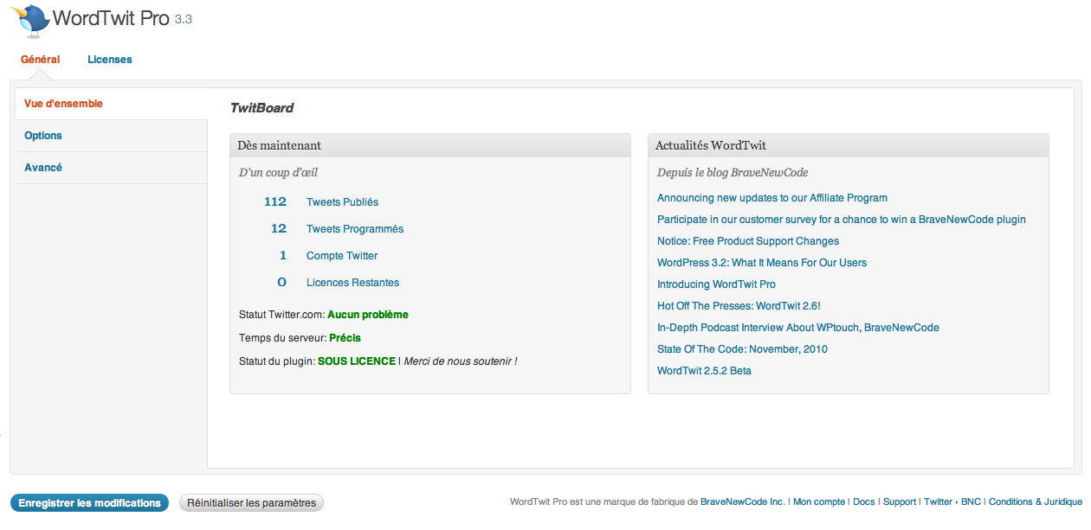Open the Licenses tab

point(110,60)
